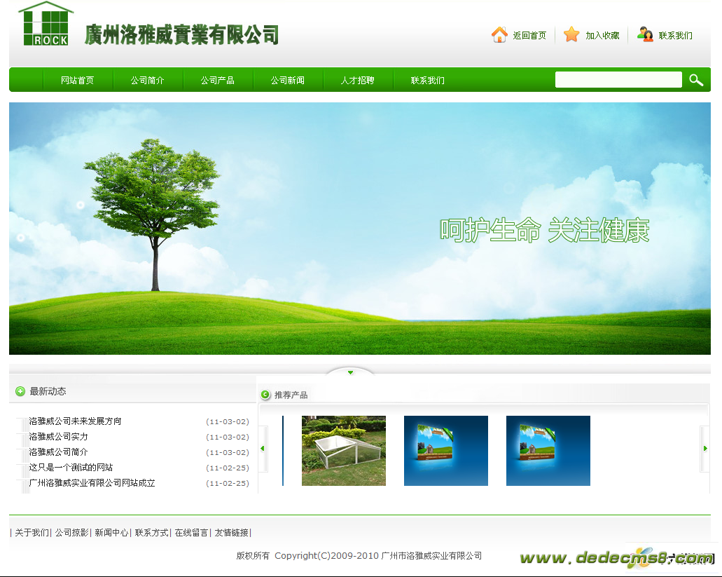
Task: Click the person icon for 联系我们
Action: click(645, 35)
